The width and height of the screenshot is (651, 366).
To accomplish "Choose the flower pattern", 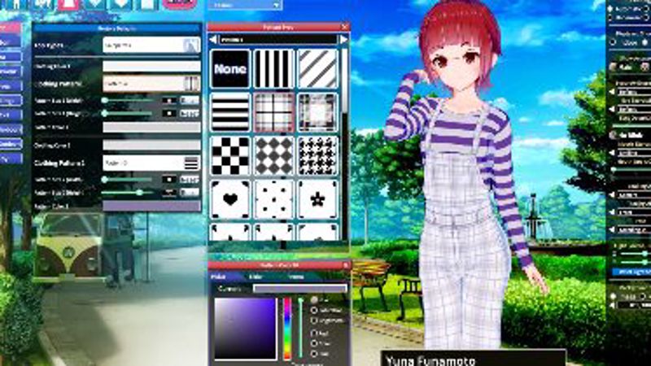I will coord(317,199).
